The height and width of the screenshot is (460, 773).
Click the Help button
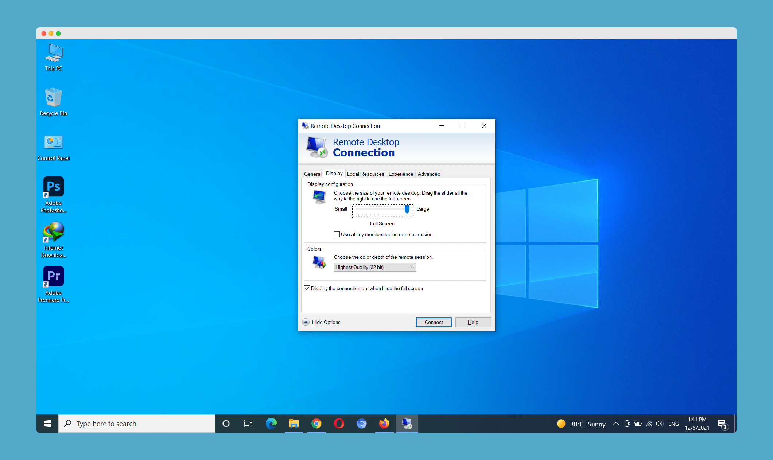click(473, 322)
